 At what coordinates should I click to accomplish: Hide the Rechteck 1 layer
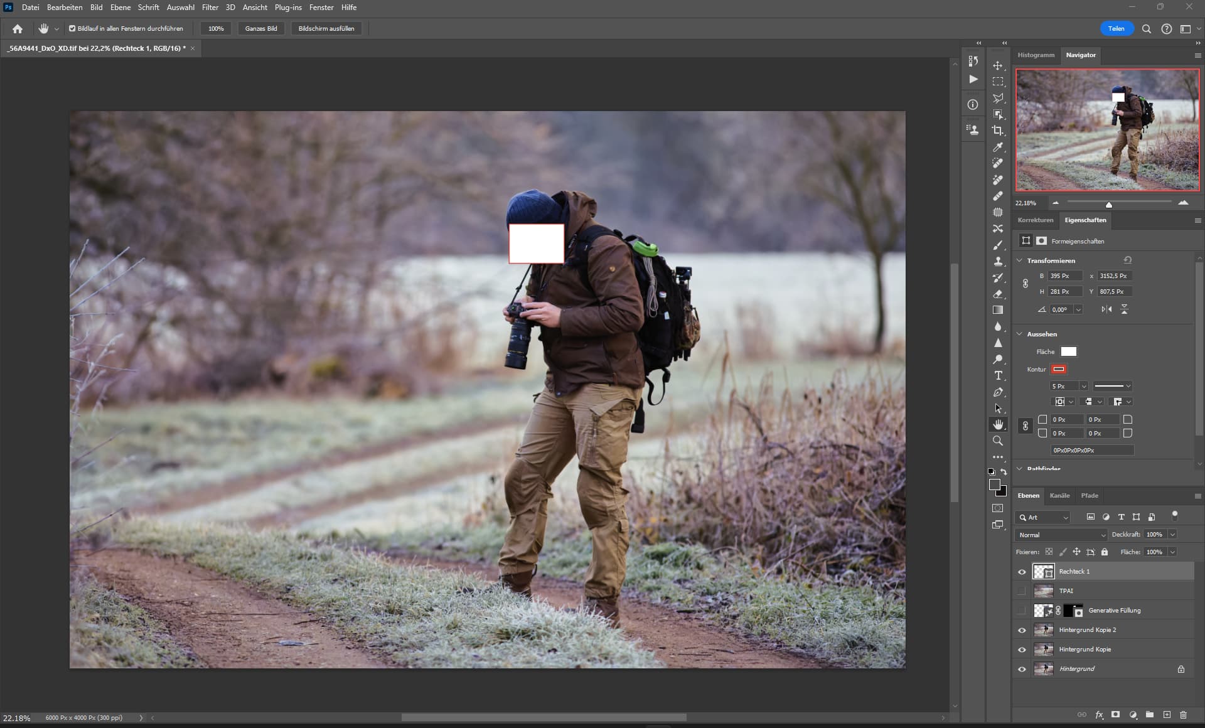pos(1022,572)
